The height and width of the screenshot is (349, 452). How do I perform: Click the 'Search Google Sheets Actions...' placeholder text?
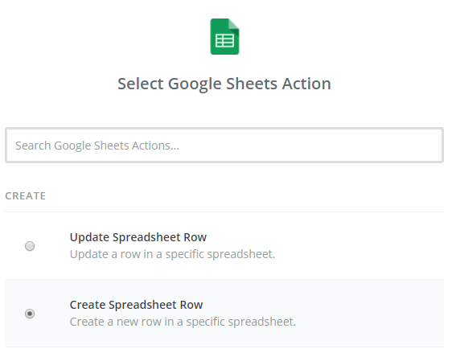97,146
